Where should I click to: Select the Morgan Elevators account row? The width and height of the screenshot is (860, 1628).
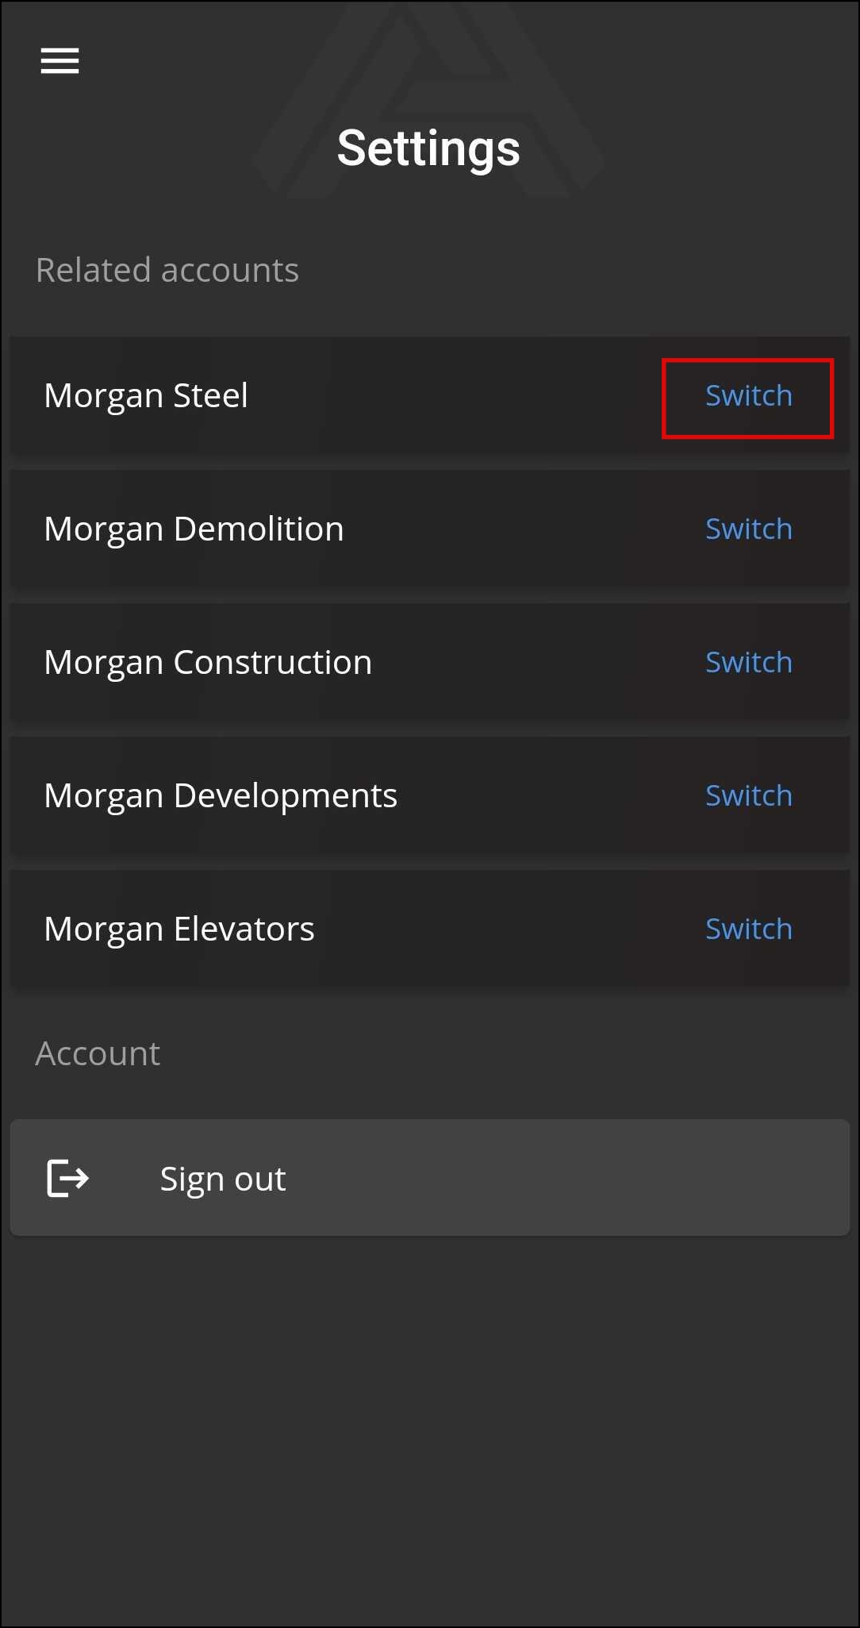click(x=357, y=929)
